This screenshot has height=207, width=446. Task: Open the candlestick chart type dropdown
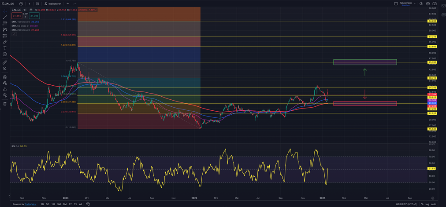coord(39,4)
